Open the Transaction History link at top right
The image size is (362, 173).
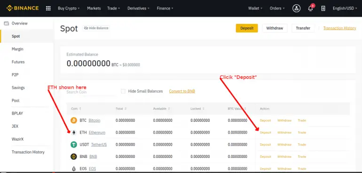coord(339,28)
